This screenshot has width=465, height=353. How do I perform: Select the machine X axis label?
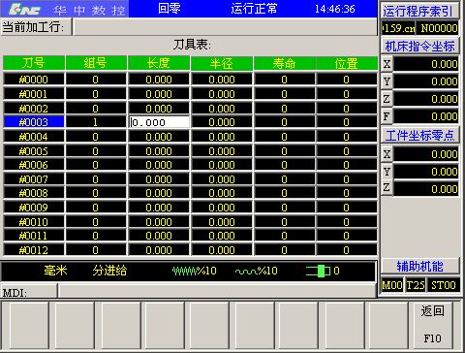(387, 64)
